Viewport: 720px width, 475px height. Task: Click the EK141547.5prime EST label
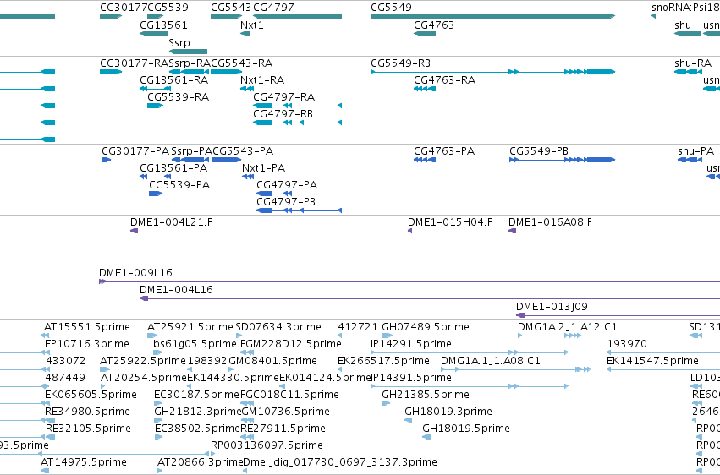(x=652, y=361)
